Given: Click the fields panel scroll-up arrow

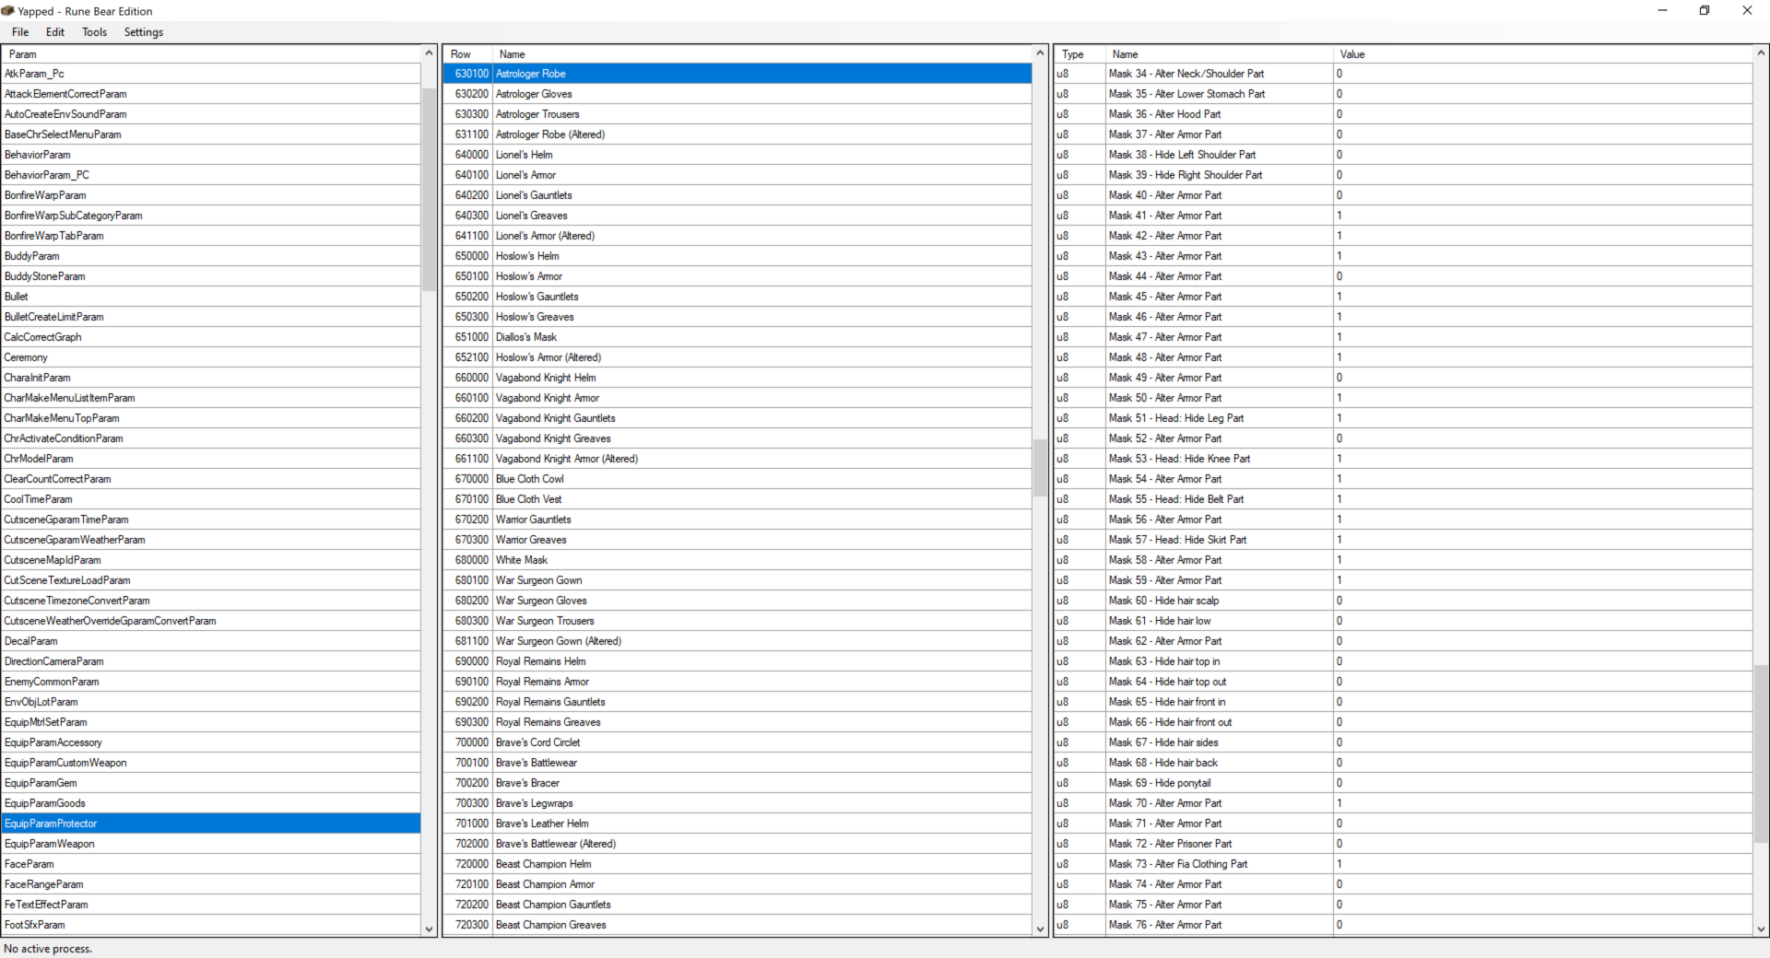Looking at the screenshot, I should [1761, 53].
